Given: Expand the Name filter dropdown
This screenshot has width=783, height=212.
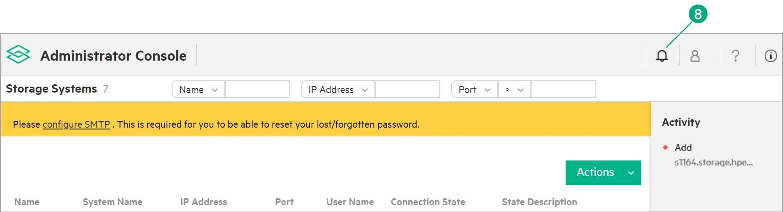Looking at the screenshot, I should (x=198, y=89).
